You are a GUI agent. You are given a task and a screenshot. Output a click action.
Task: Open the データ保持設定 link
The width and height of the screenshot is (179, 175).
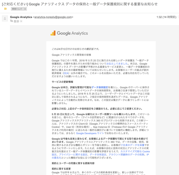(x=100, y=87)
